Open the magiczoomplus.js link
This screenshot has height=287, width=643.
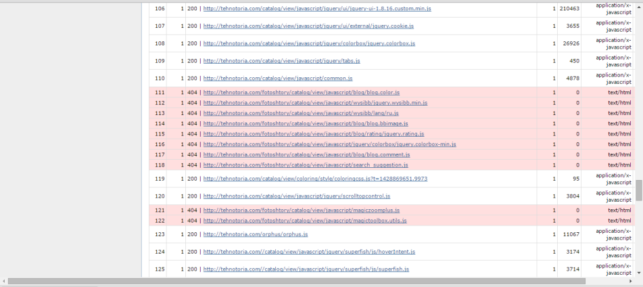pos(302,210)
